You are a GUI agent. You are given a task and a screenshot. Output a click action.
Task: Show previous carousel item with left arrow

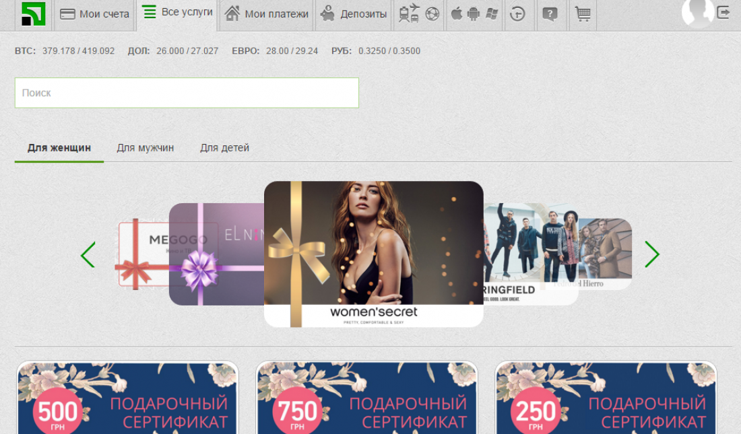[x=88, y=254]
